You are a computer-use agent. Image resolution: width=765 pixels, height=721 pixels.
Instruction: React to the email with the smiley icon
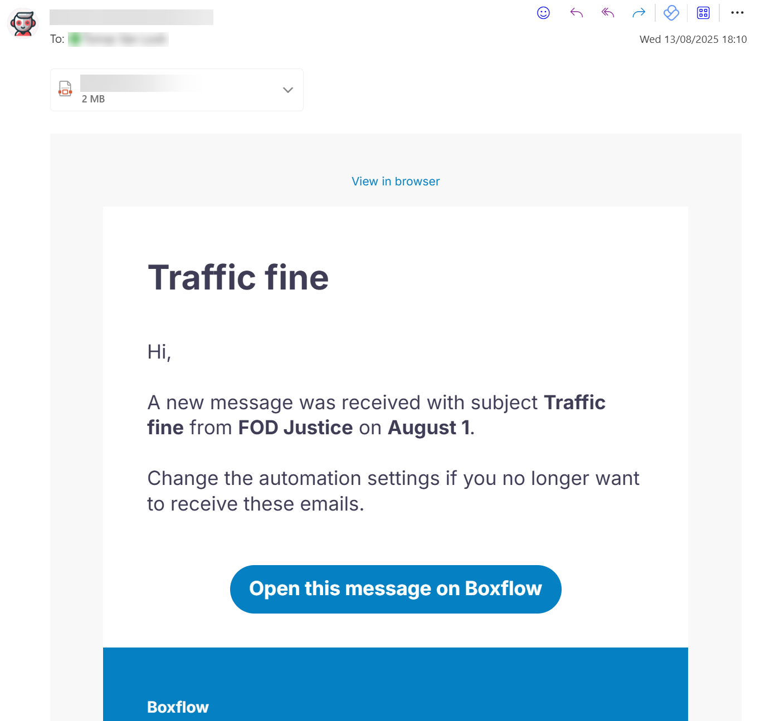[x=543, y=13]
